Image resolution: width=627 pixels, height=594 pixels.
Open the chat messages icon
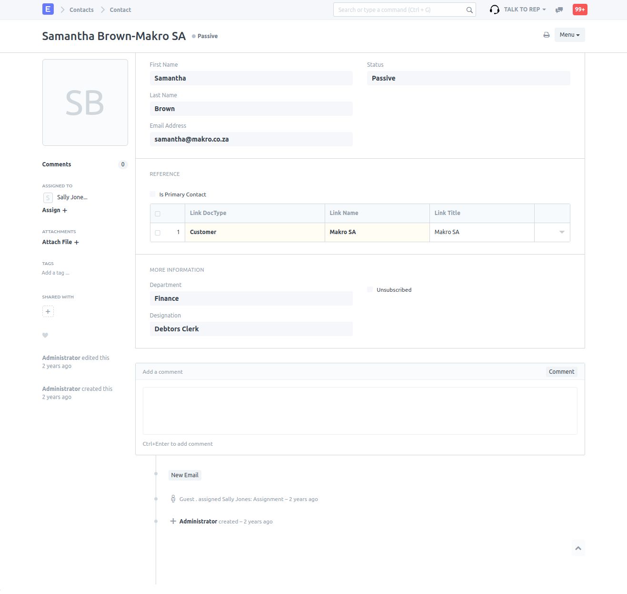pos(559,10)
